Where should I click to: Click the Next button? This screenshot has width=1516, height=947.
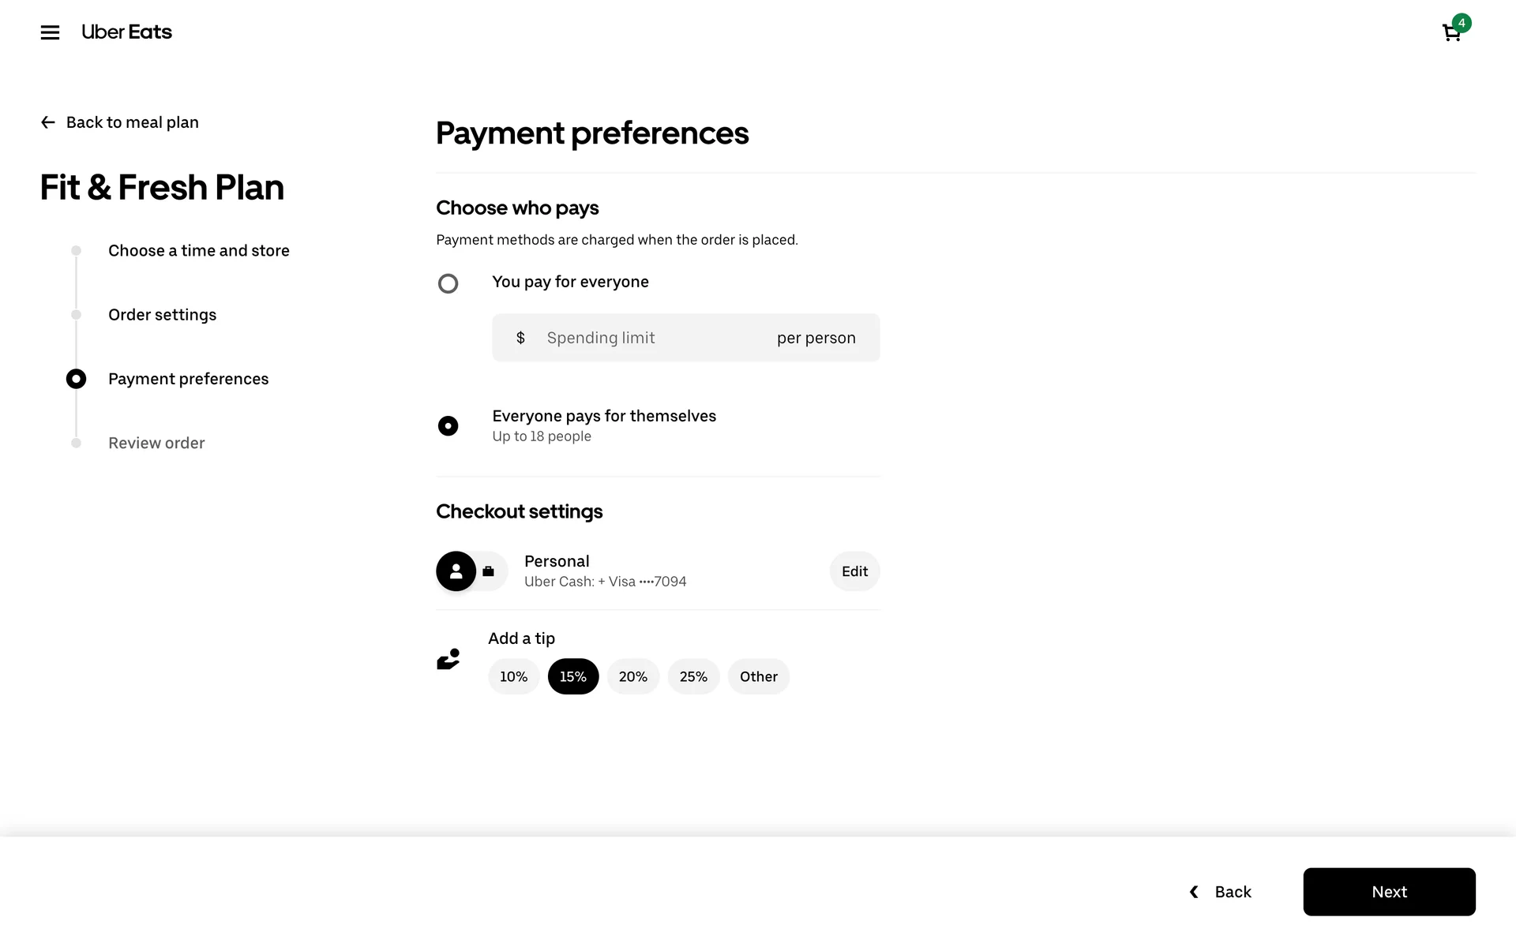pos(1389,892)
